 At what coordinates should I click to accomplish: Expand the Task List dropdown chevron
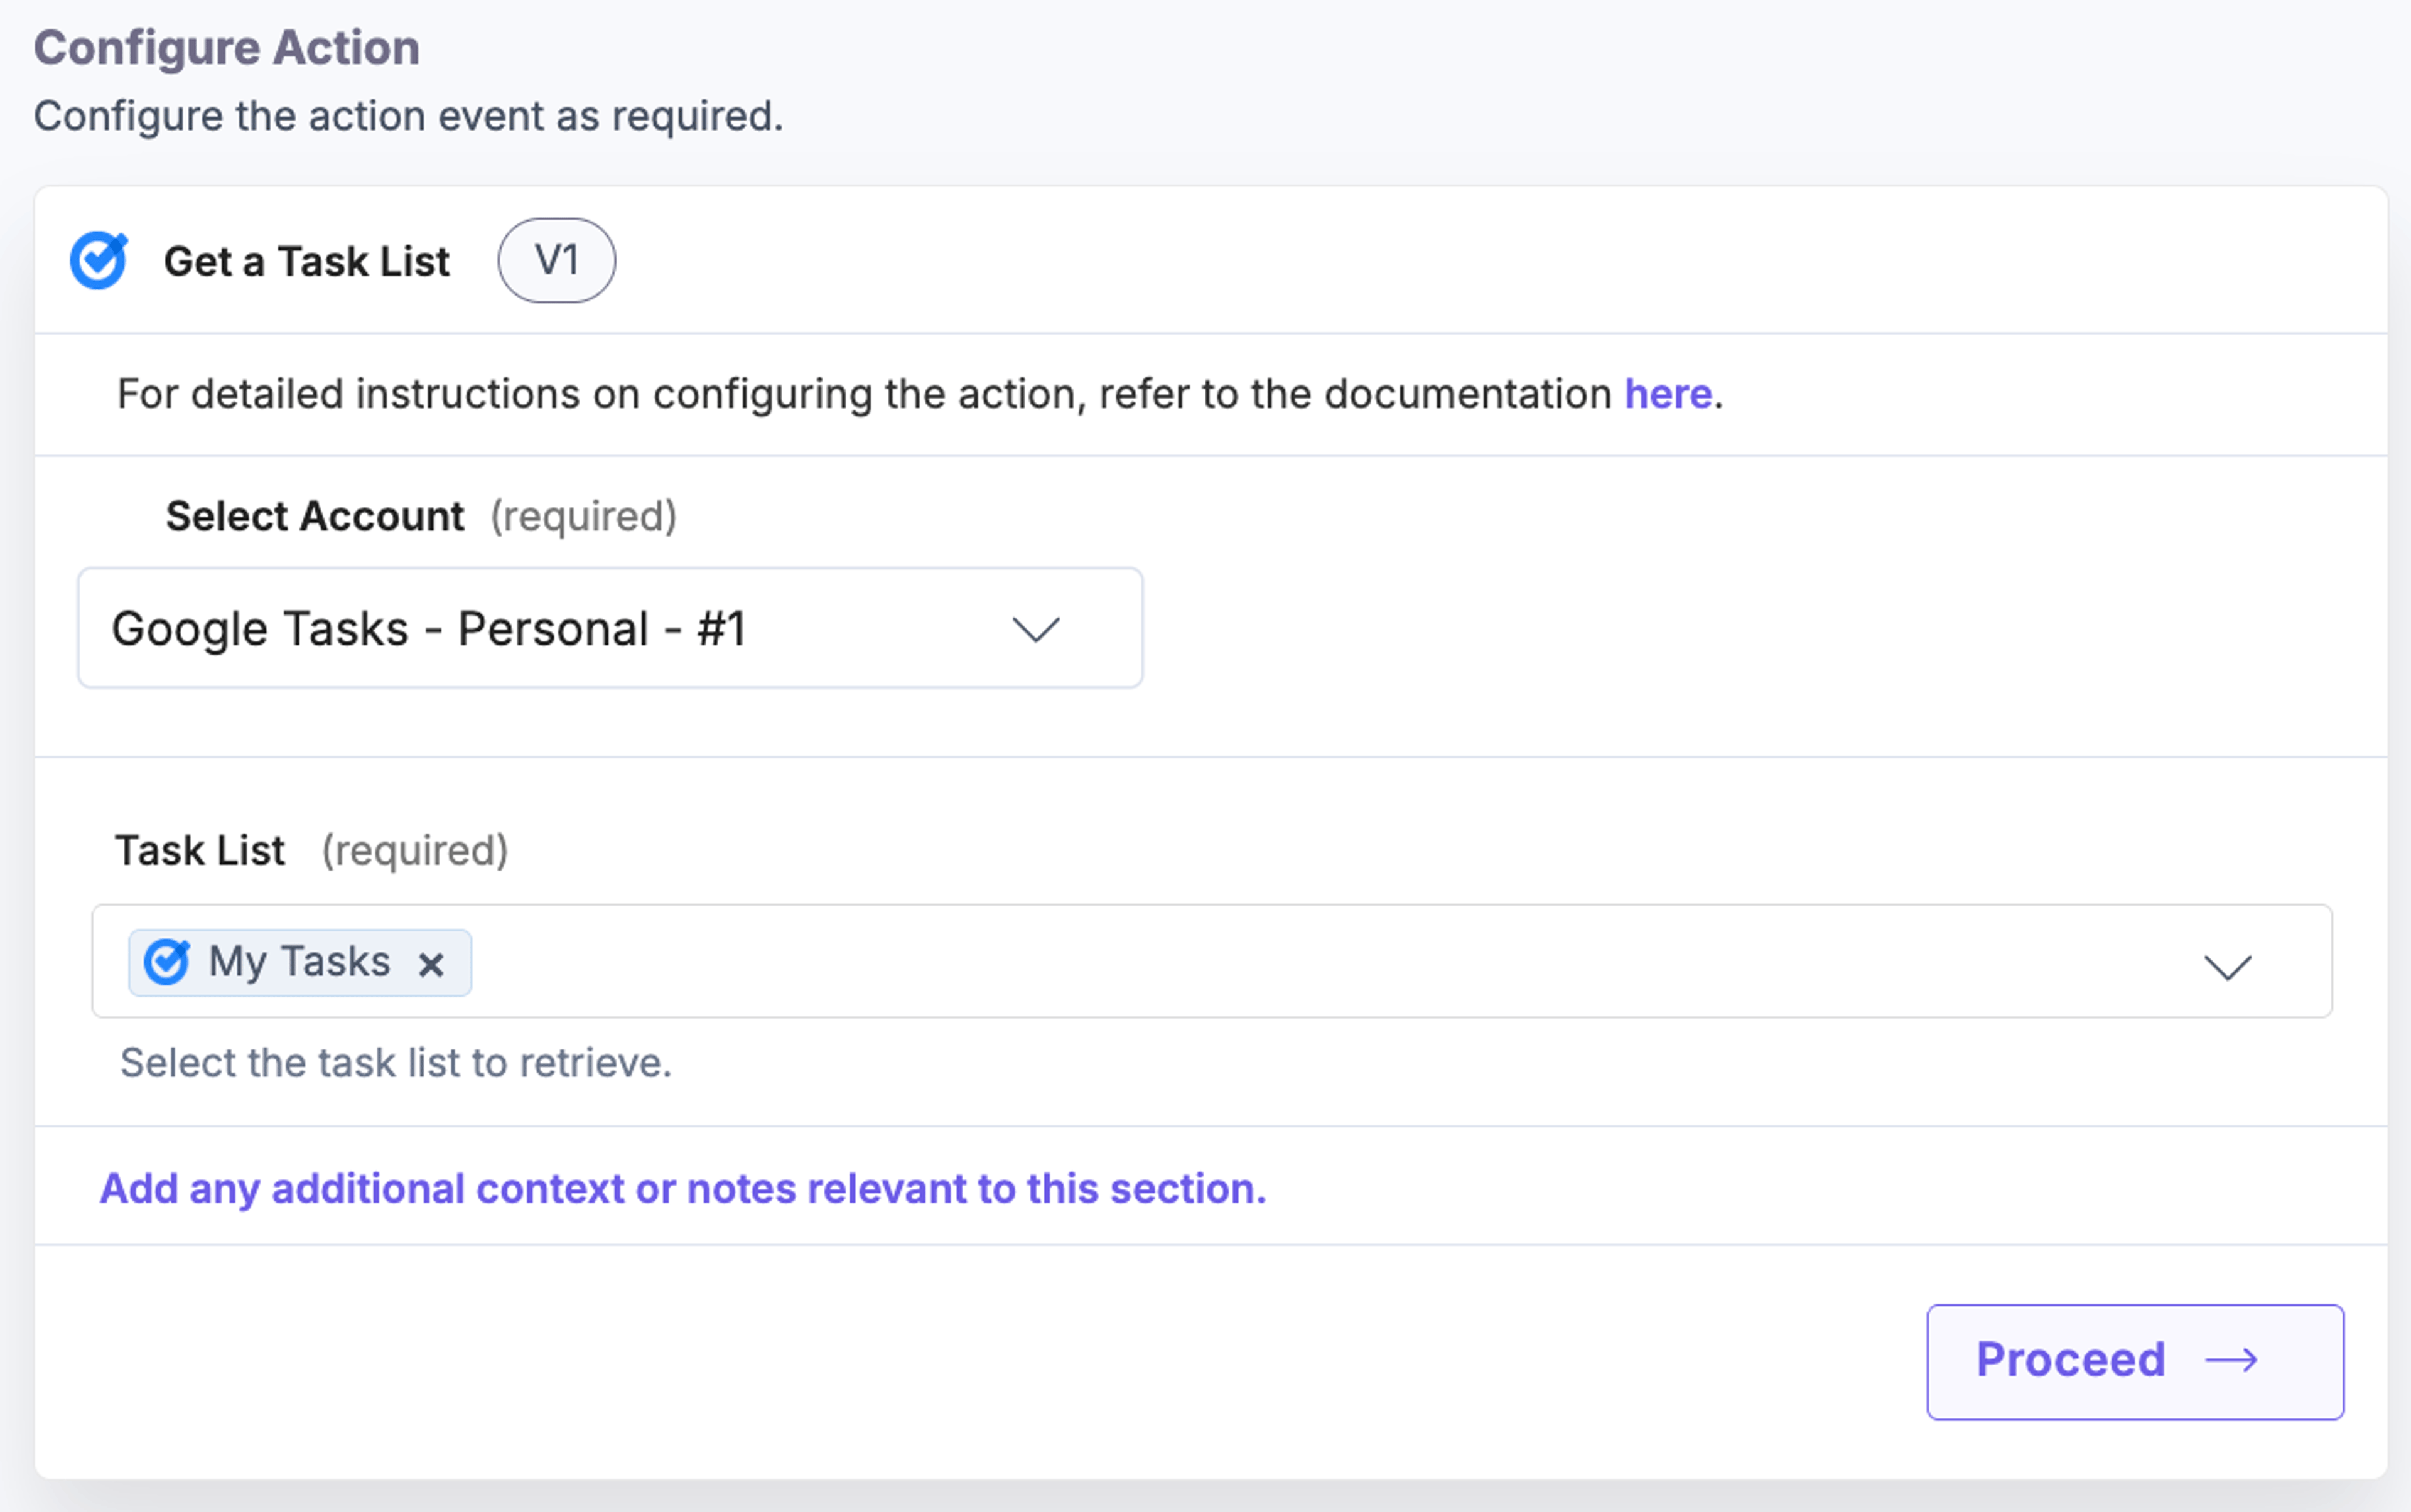click(2227, 967)
